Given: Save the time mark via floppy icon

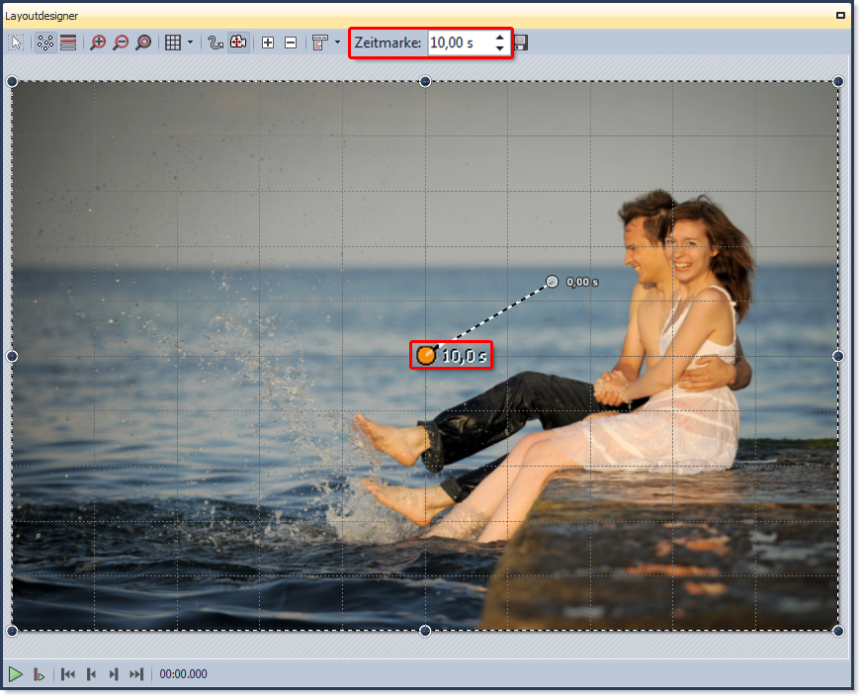Looking at the screenshot, I should coord(521,44).
